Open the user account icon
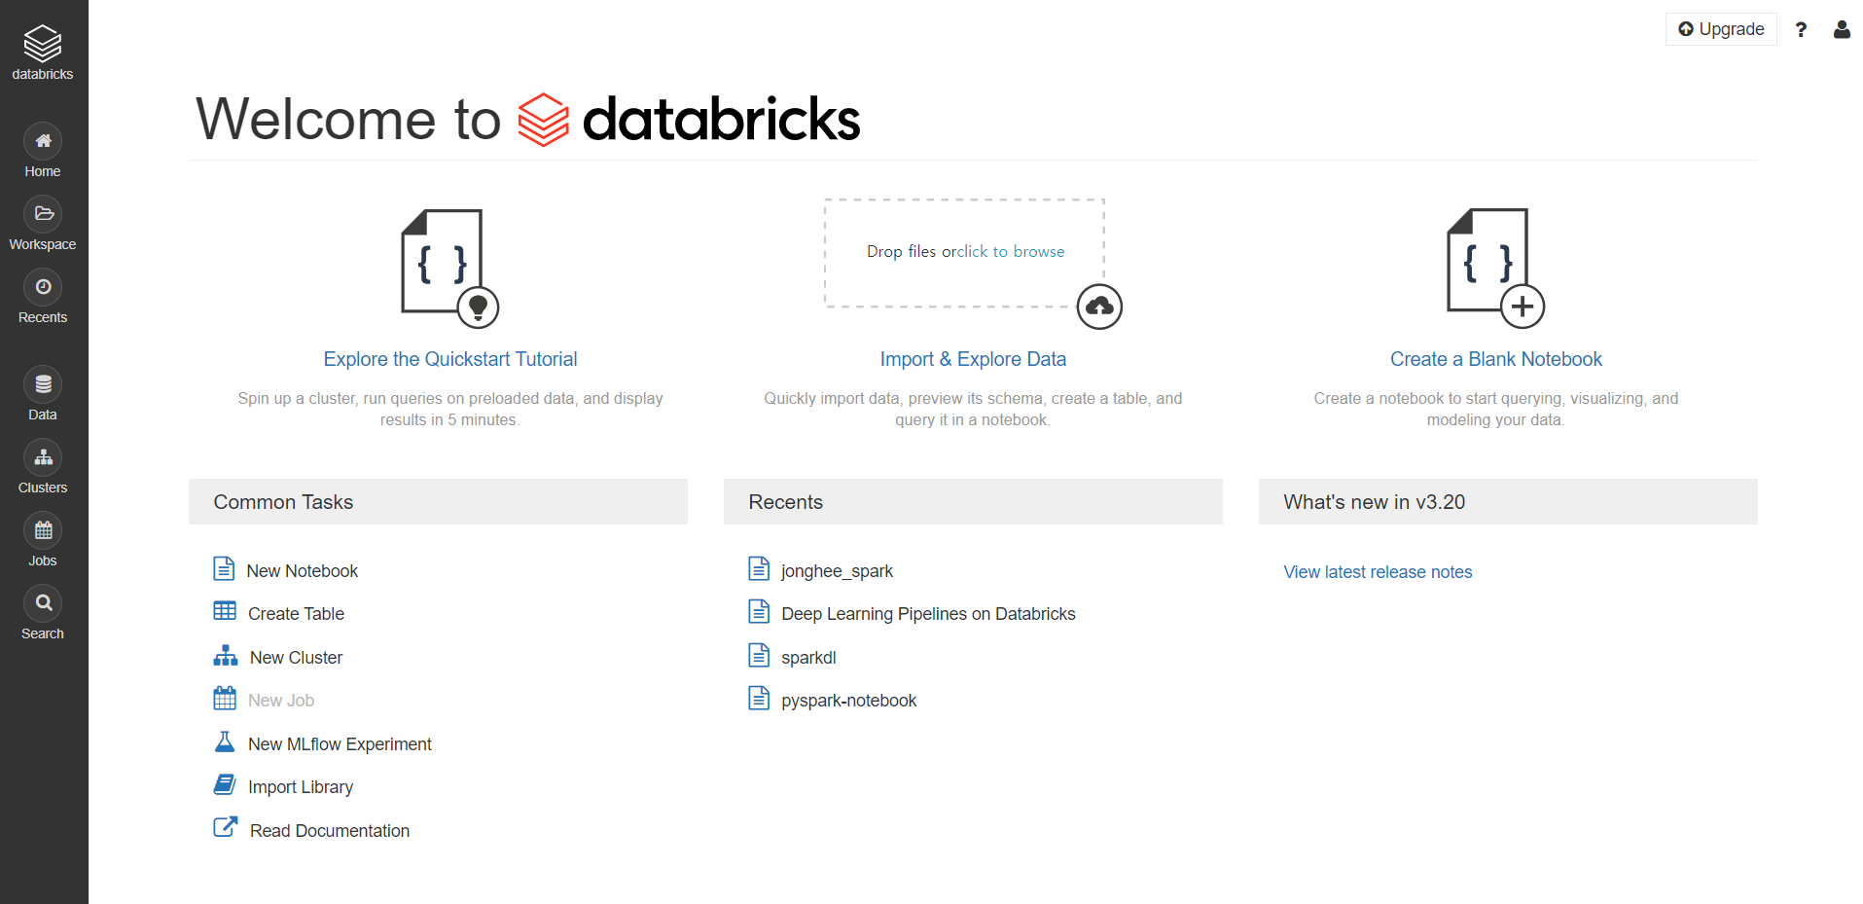This screenshot has height=904, width=1863. tap(1842, 29)
